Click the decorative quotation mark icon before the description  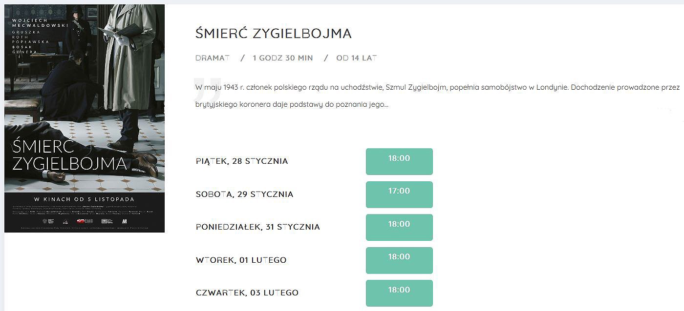208,84
